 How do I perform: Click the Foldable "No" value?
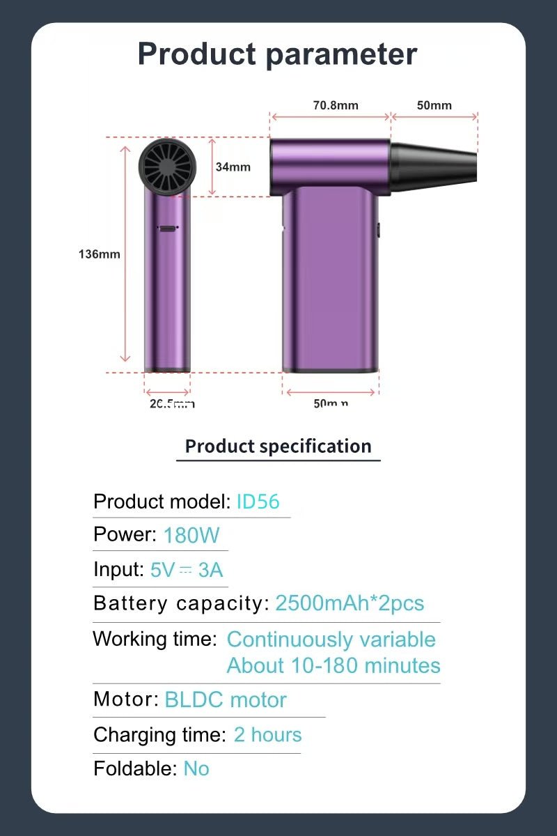pos(196,768)
